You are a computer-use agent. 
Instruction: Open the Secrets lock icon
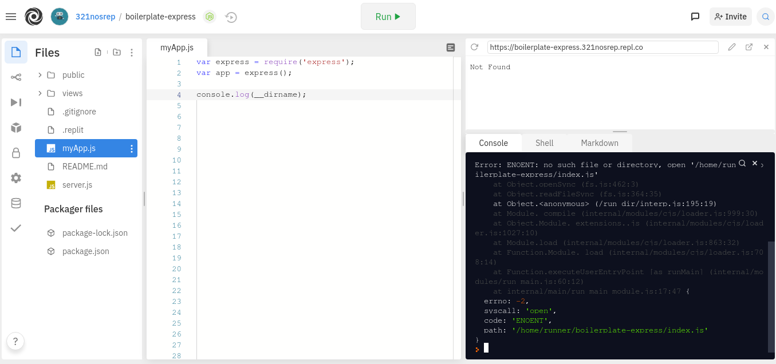pos(15,153)
